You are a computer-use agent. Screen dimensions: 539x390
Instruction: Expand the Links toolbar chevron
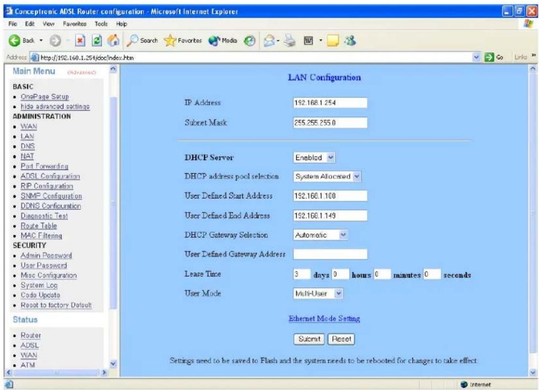pos(534,56)
